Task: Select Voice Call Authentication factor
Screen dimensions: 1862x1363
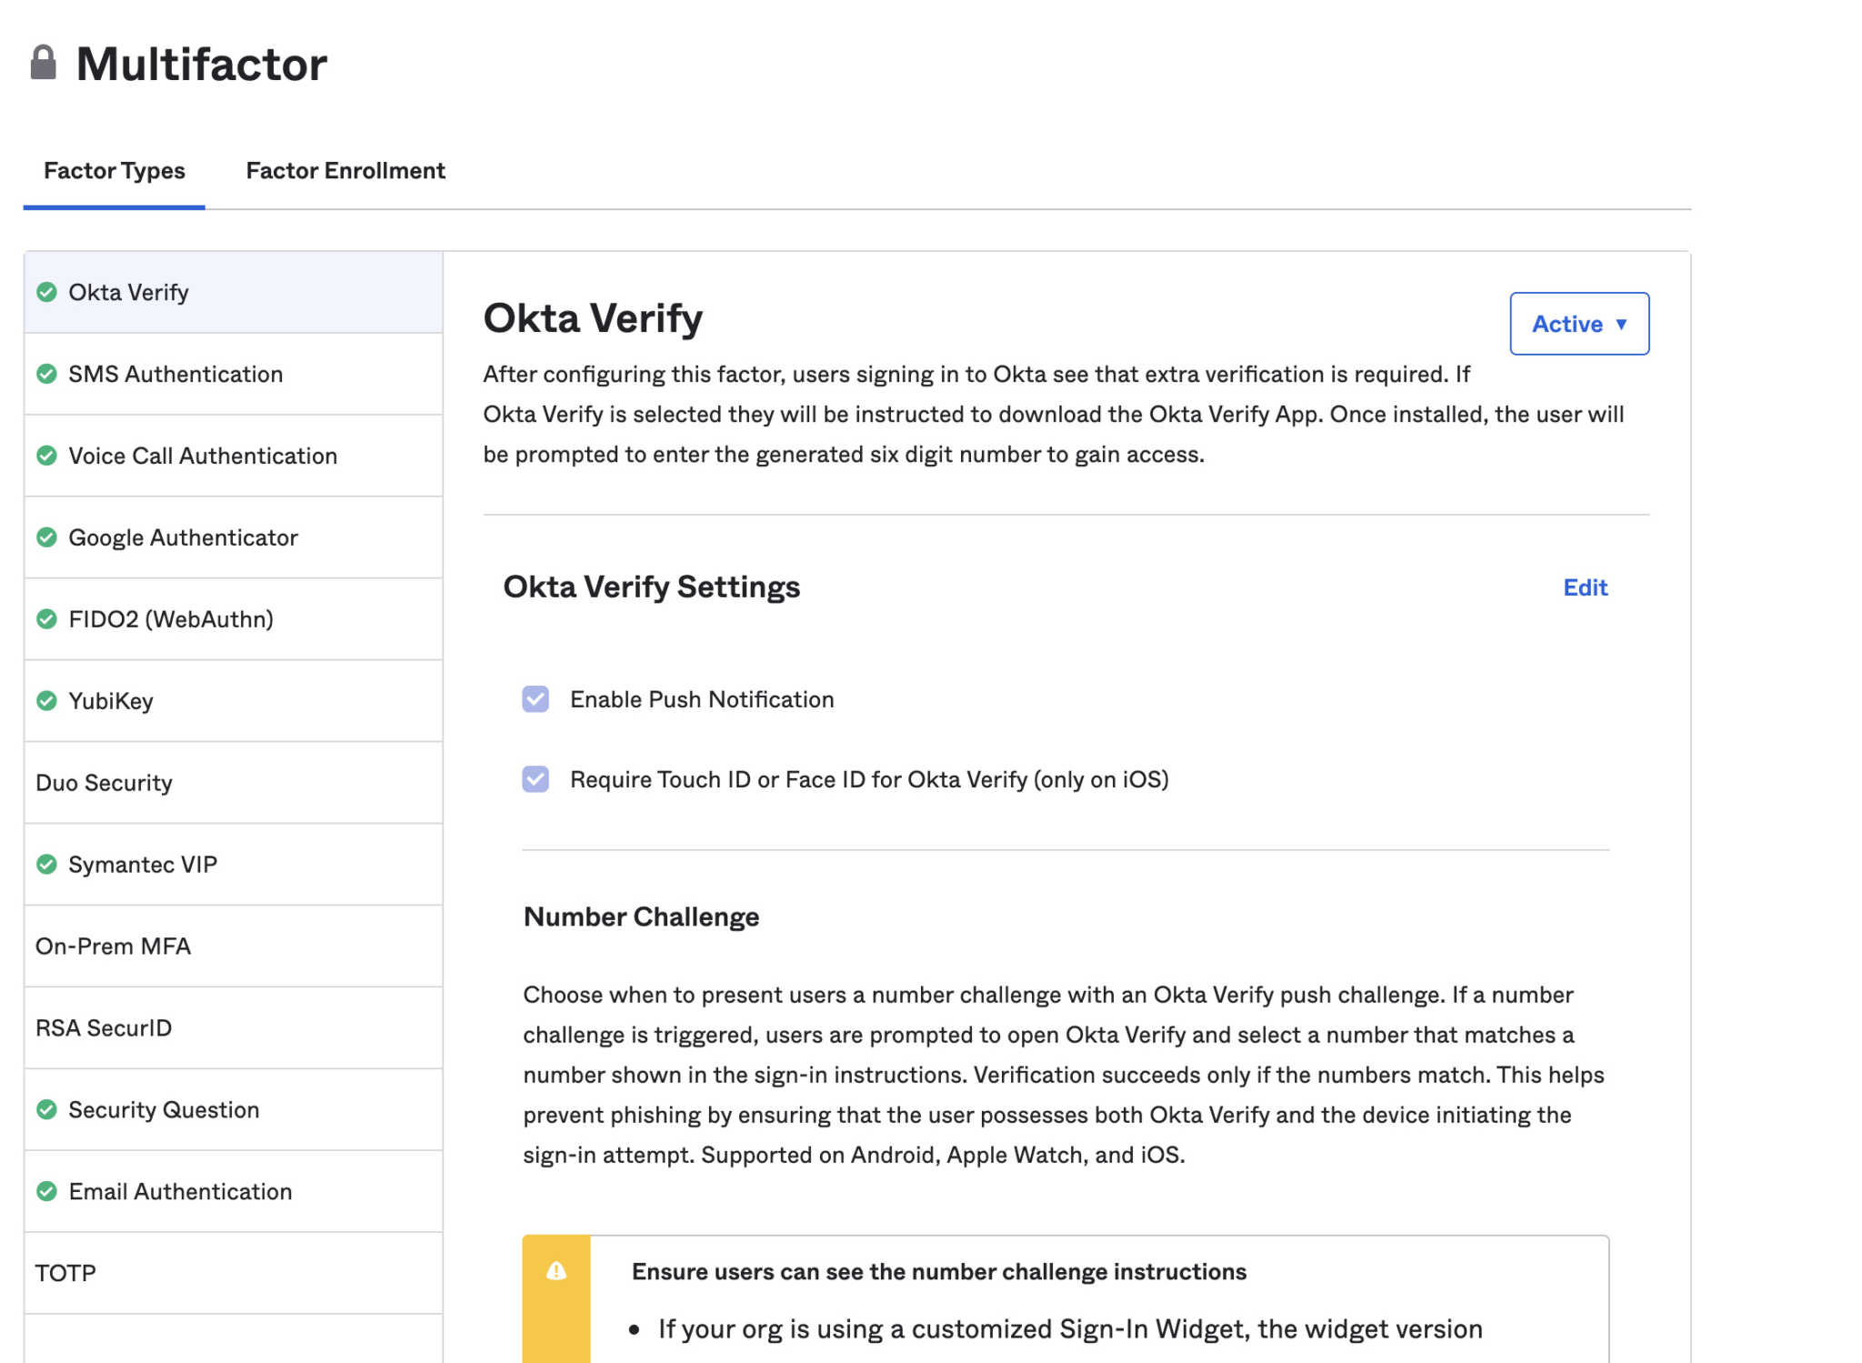Action: (x=203, y=456)
